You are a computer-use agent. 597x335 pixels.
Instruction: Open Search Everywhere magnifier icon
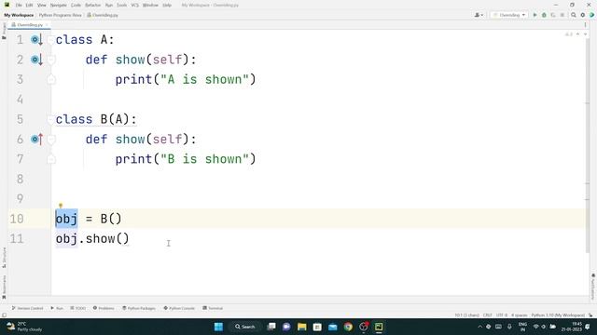click(574, 15)
